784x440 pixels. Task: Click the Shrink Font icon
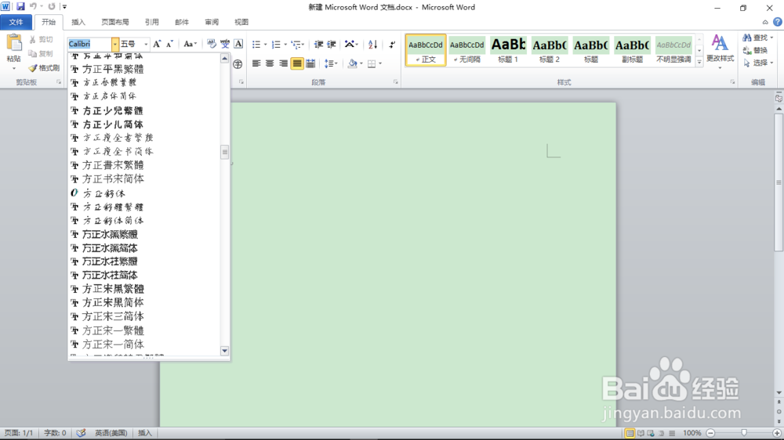pos(169,44)
